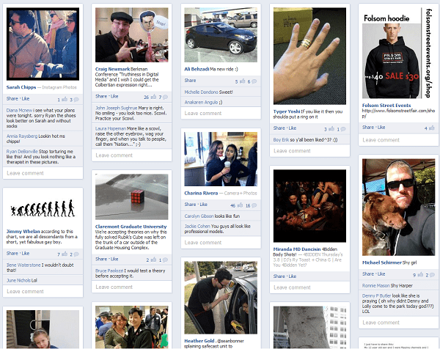Click the comment bubble icon on Claremont Graduate University post
This screenshot has width=440, height=349.
165,260
